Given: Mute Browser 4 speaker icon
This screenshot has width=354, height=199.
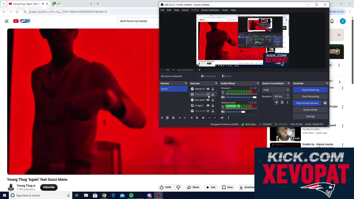Looking at the screenshot, I should pyautogui.click(x=223, y=97).
